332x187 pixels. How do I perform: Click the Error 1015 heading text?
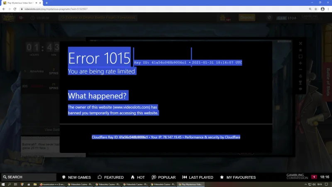tap(99, 58)
